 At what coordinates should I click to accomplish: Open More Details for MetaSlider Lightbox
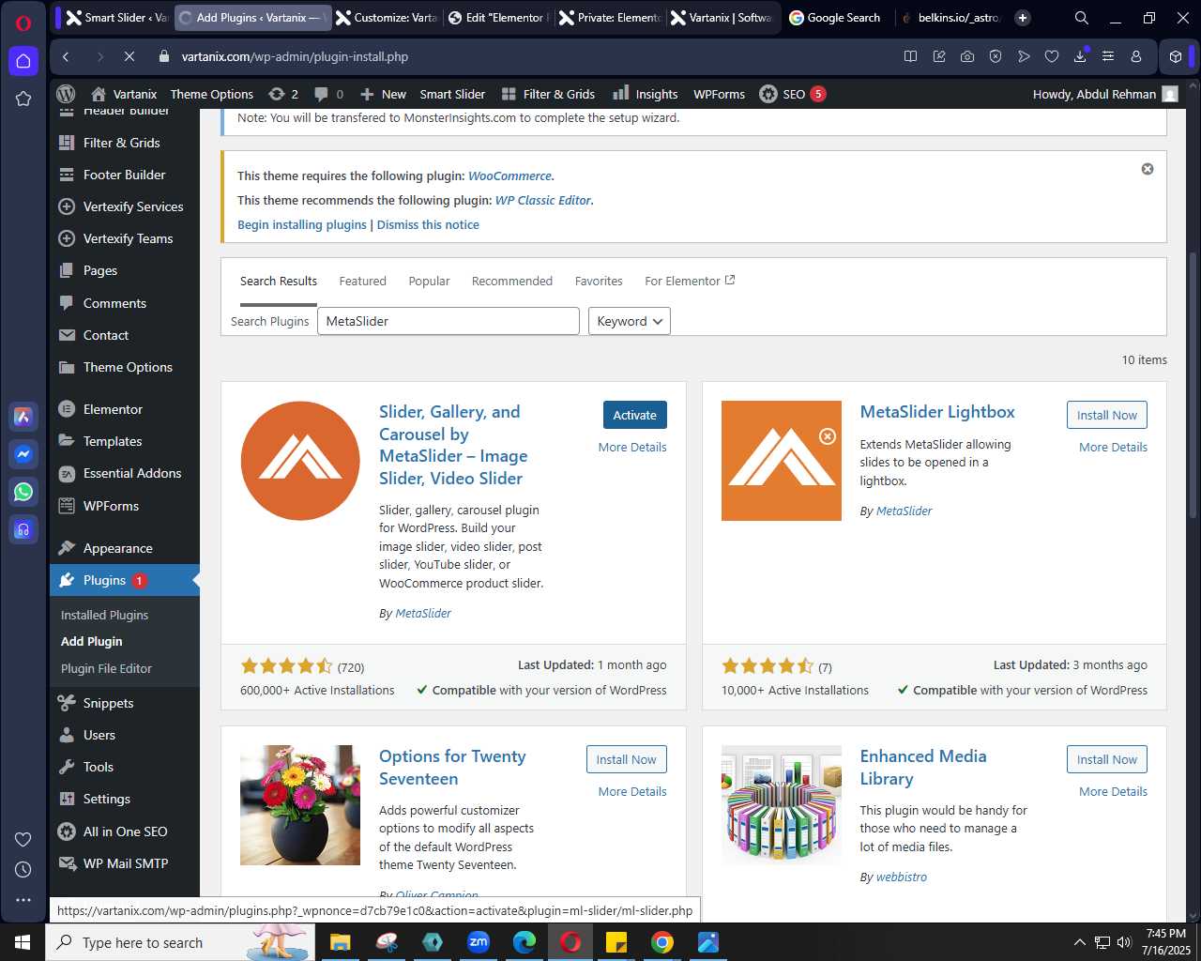pos(1113,448)
